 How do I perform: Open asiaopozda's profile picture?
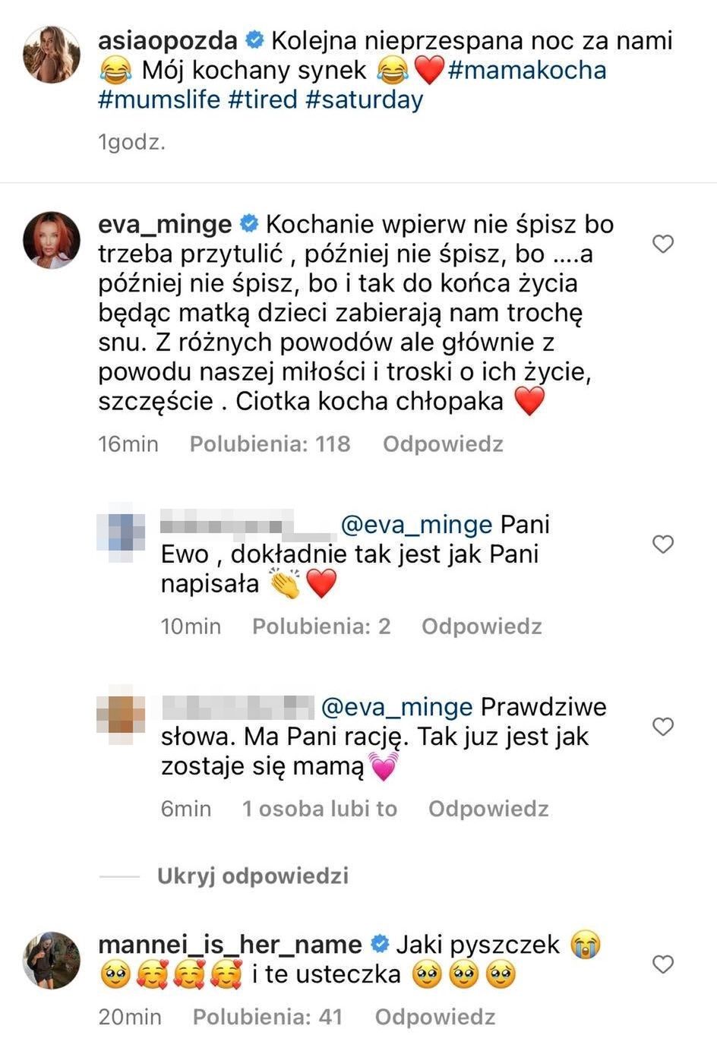coord(52,54)
